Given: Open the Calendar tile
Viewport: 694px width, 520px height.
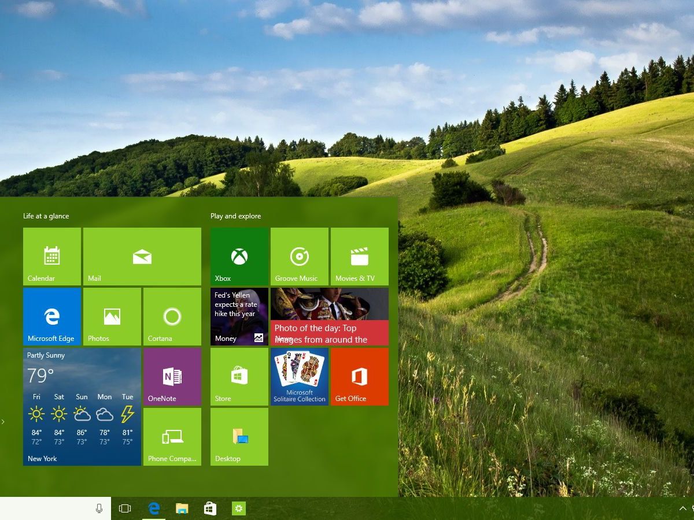Looking at the screenshot, I should click(x=52, y=257).
